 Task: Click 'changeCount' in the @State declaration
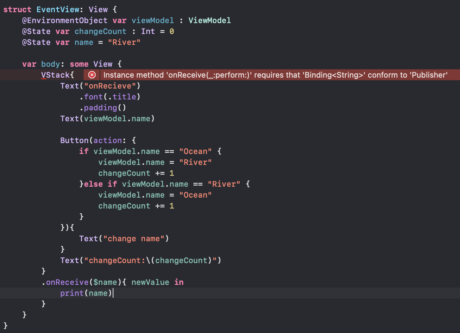click(100, 31)
